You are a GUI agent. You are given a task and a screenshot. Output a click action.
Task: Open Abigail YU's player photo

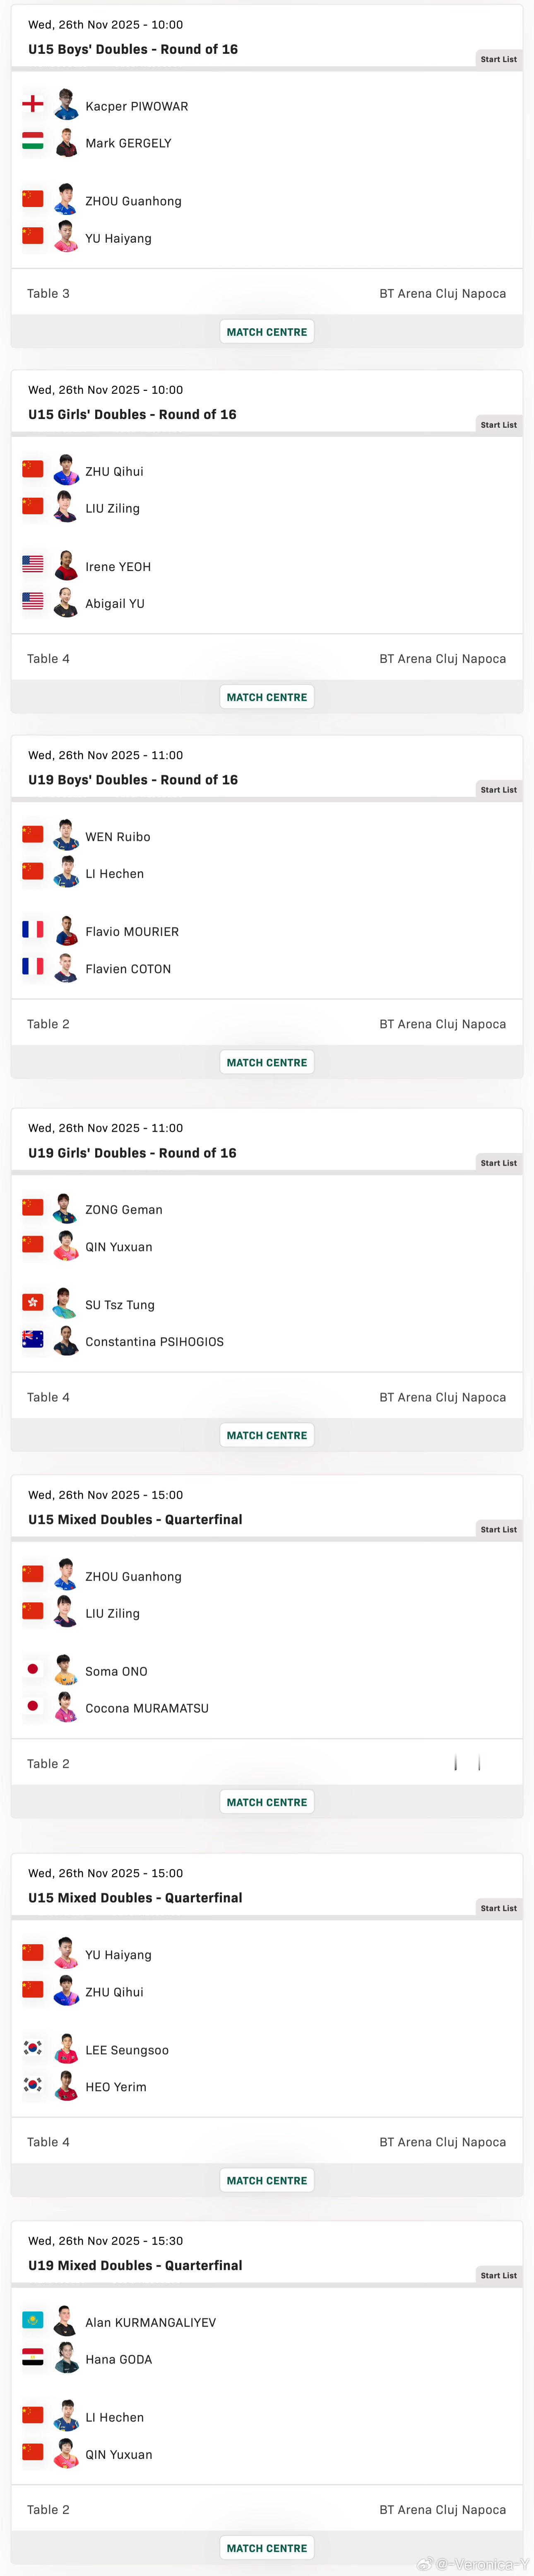(66, 603)
